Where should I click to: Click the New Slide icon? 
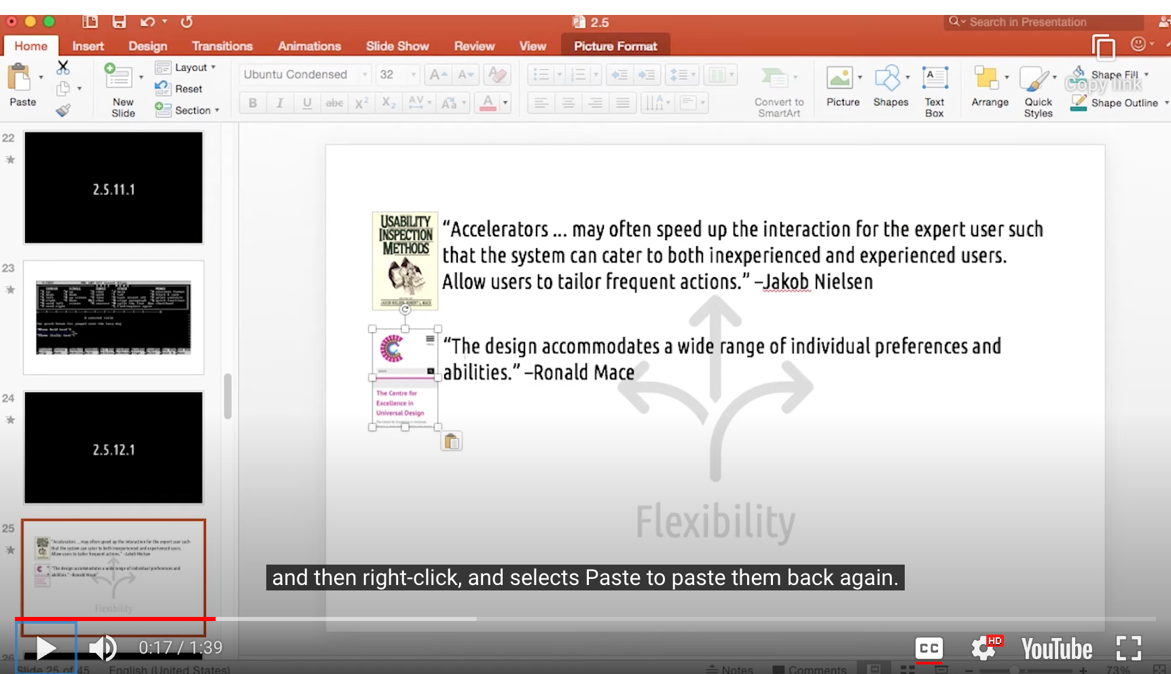[118, 77]
